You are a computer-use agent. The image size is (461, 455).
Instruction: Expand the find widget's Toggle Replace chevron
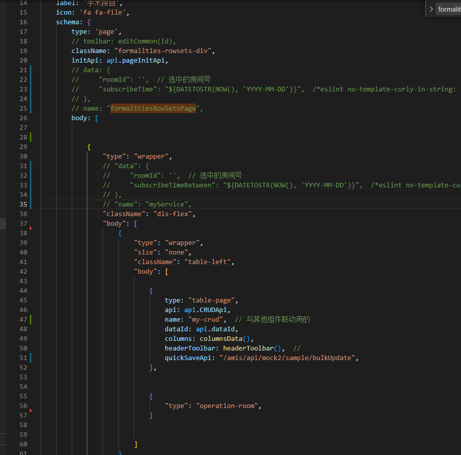coord(431,9)
